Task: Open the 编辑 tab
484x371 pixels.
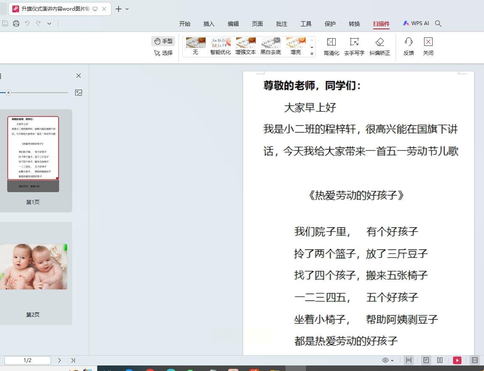Action: [x=233, y=24]
